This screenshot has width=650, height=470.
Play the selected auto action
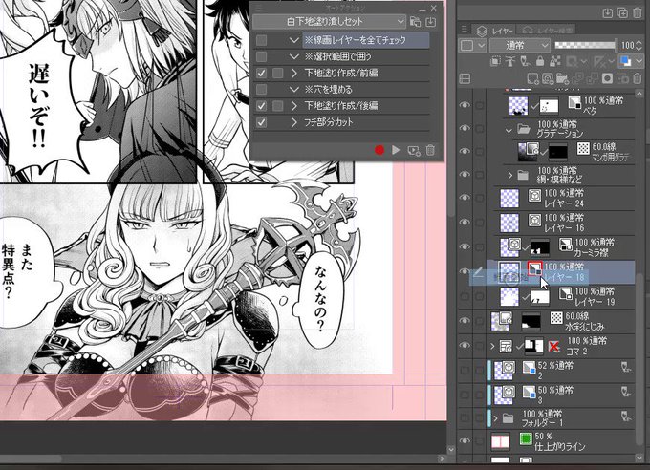tap(396, 150)
